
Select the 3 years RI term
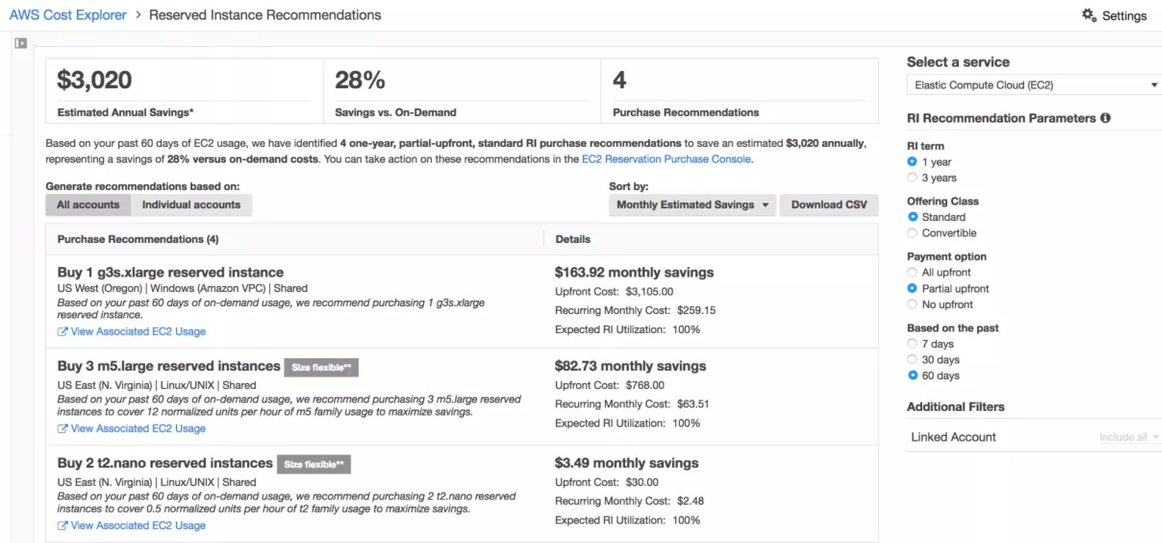pos(912,178)
